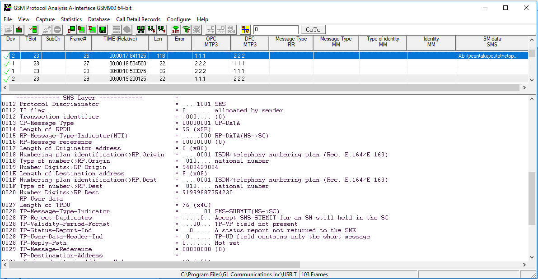
Task: Click the SM data SMS column header
Action: pos(492,43)
